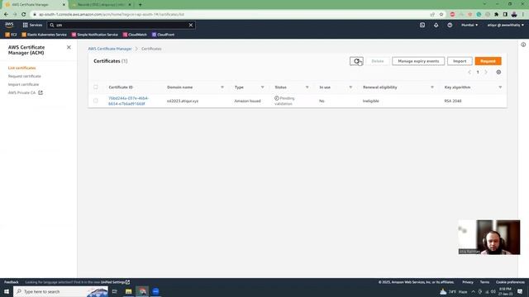Go back in browser history
Image resolution: width=529 pixels, height=297 pixels.
click(x=6, y=15)
